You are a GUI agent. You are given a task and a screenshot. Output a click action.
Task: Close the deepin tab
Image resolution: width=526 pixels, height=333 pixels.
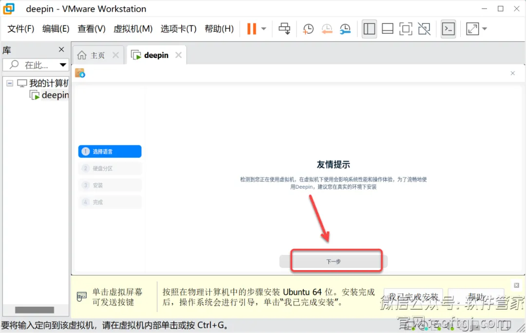click(178, 55)
